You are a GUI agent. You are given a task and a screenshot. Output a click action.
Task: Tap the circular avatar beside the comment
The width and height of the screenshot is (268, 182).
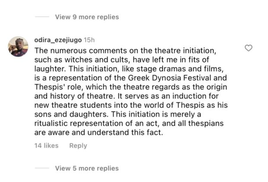pyautogui.click(x=18, y=46)
